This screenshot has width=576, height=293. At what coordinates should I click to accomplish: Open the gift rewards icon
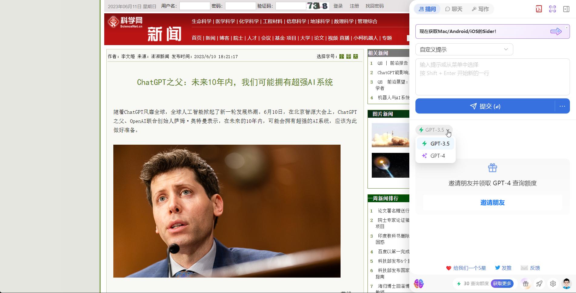(x=526, y=284)
